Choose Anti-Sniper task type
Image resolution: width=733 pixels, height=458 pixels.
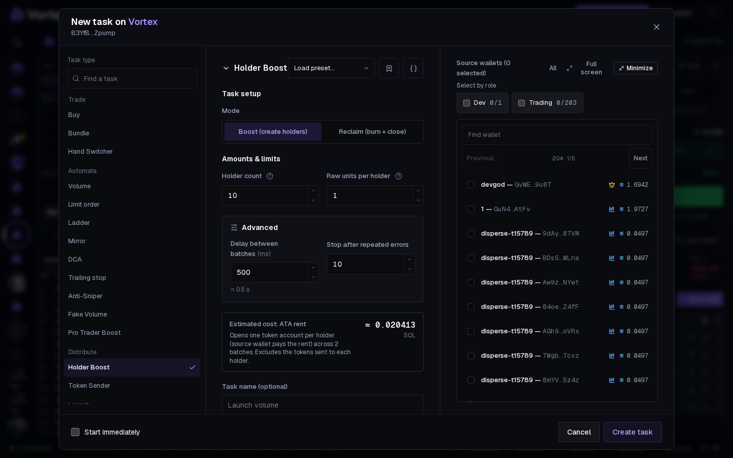[132, 296]
